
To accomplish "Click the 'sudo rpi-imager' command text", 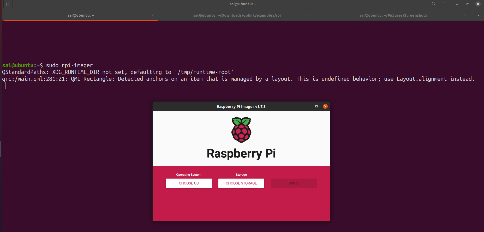I will tap(69, 65).
